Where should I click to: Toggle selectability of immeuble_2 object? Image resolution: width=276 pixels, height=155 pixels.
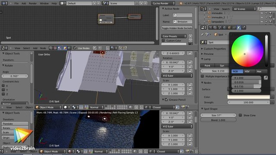click(266, 17)
